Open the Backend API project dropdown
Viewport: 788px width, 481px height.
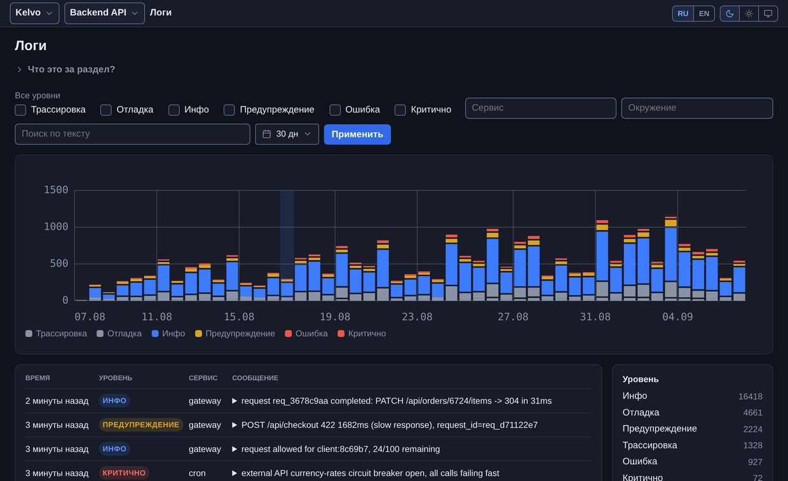click(104, 13)
